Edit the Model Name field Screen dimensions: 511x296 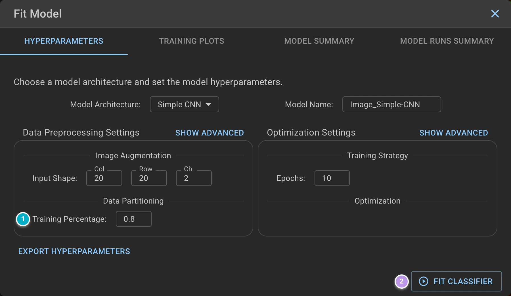point(391,104)
